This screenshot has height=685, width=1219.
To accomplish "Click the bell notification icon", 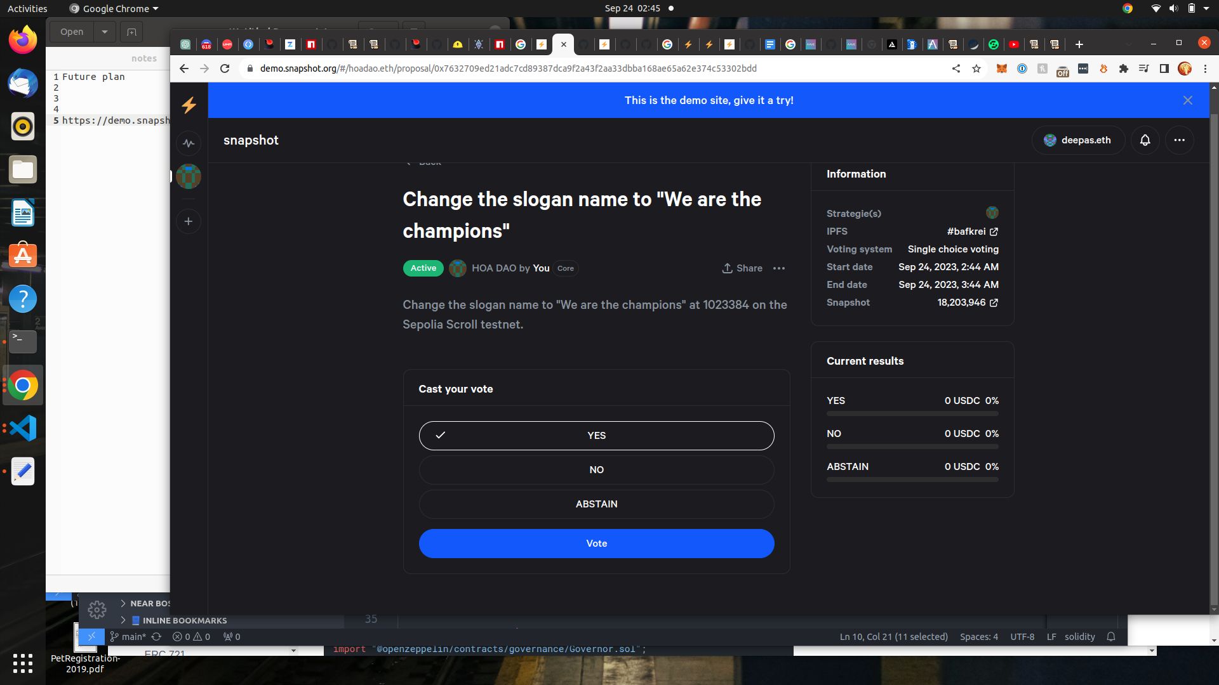I will (x=1145, y=140).
